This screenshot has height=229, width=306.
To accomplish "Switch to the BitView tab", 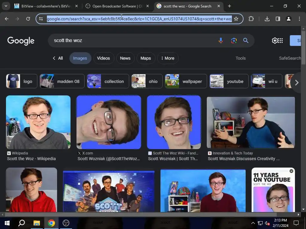I will pos(46,6).
